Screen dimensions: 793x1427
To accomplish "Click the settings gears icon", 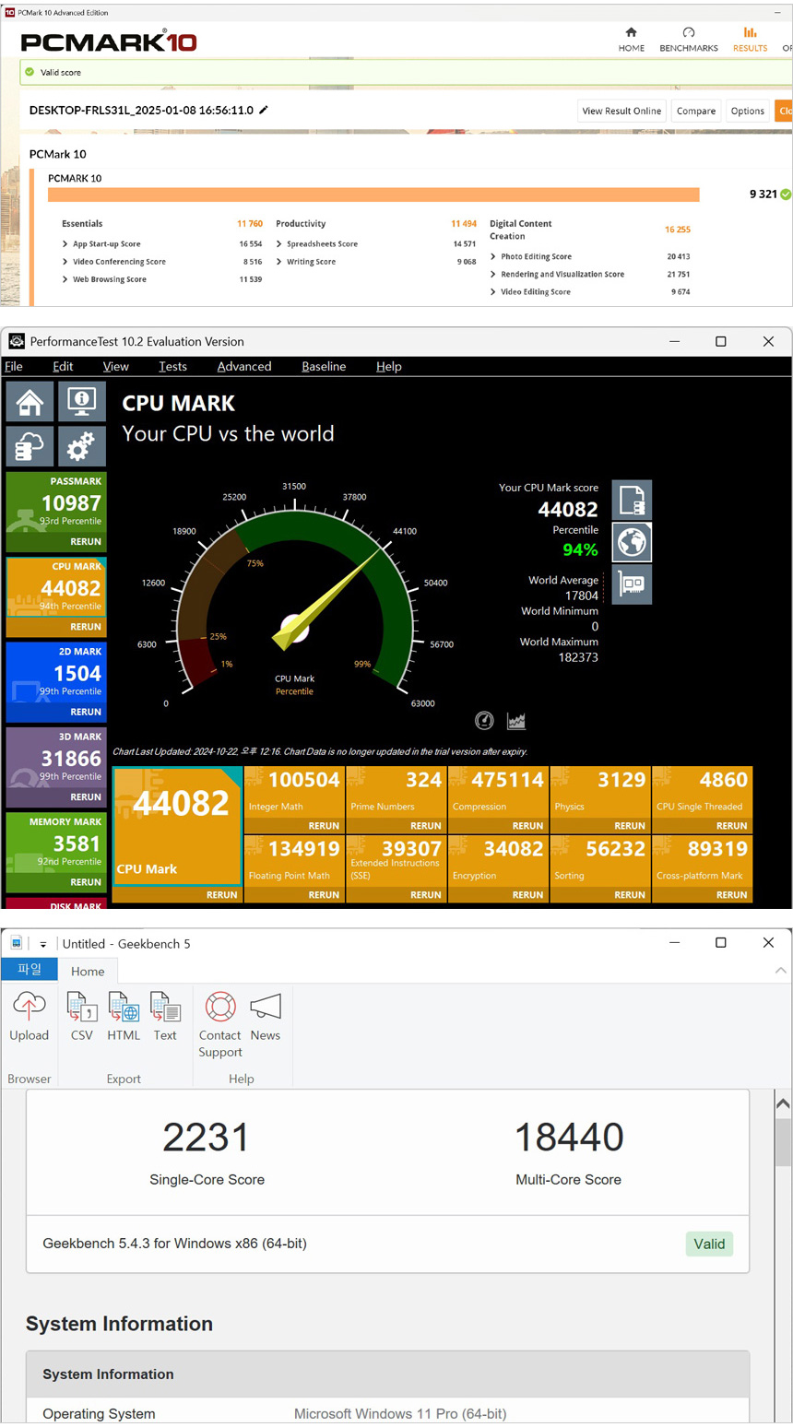I will click(81, 447).
